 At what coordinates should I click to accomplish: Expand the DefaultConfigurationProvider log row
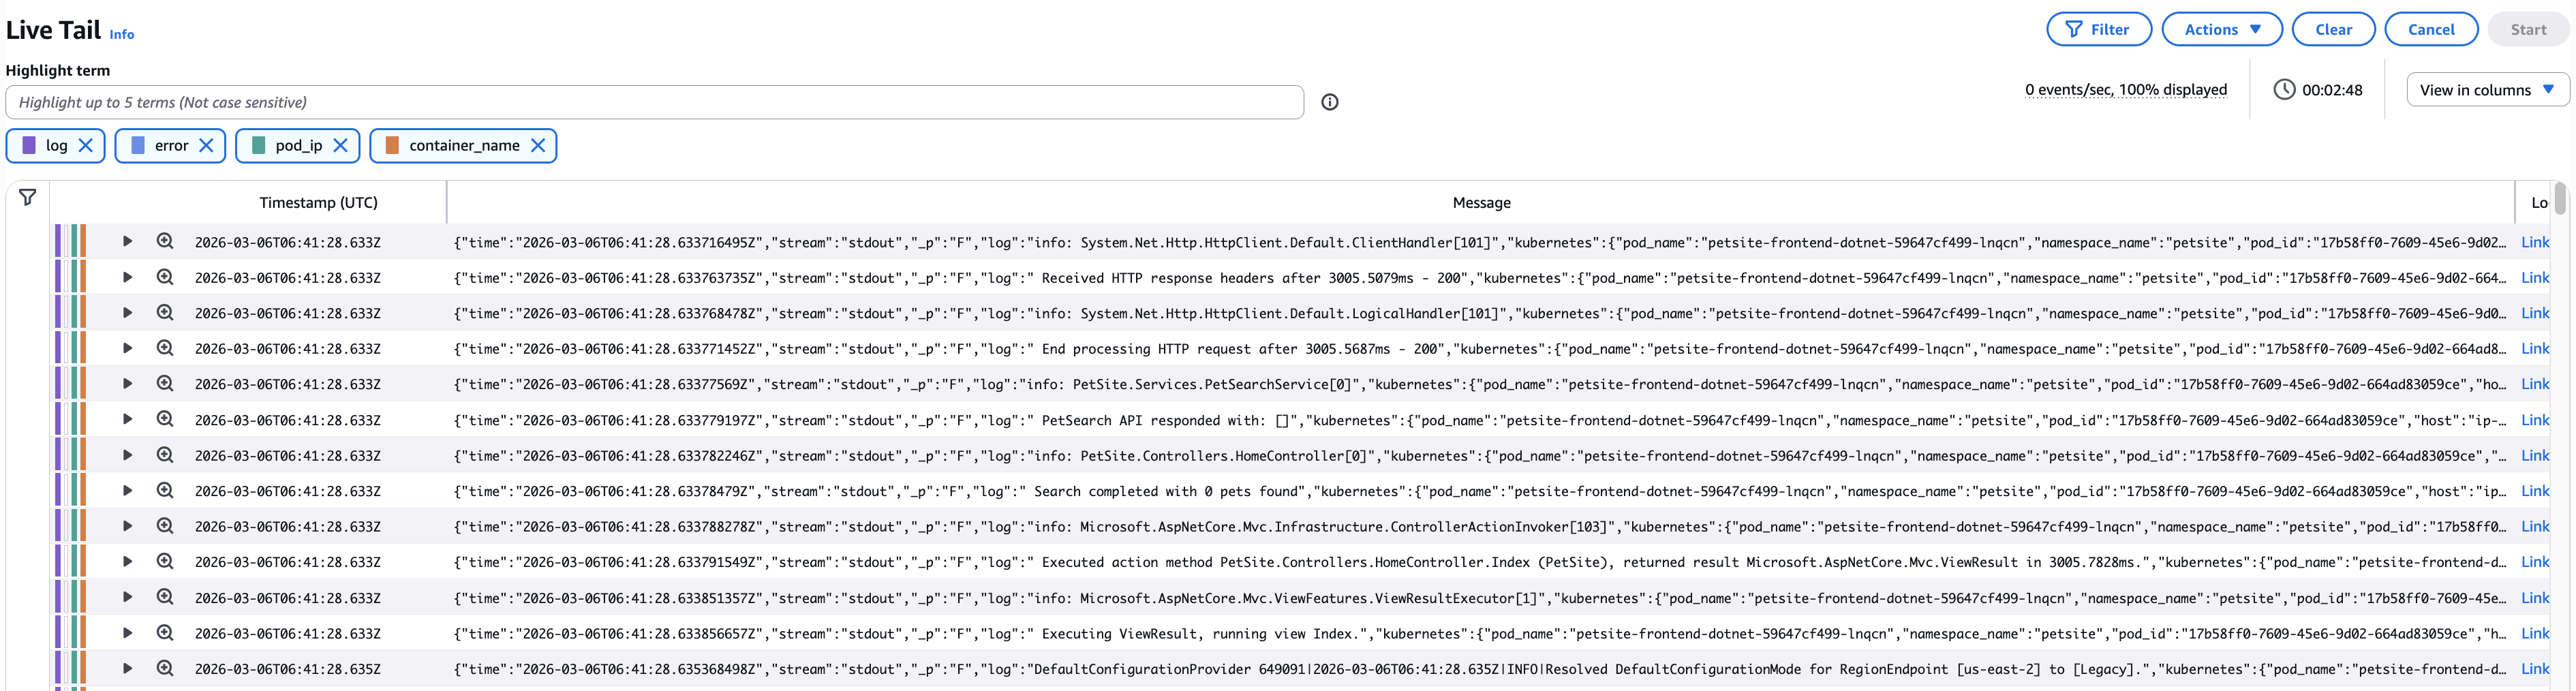click(x=127, y=668)
